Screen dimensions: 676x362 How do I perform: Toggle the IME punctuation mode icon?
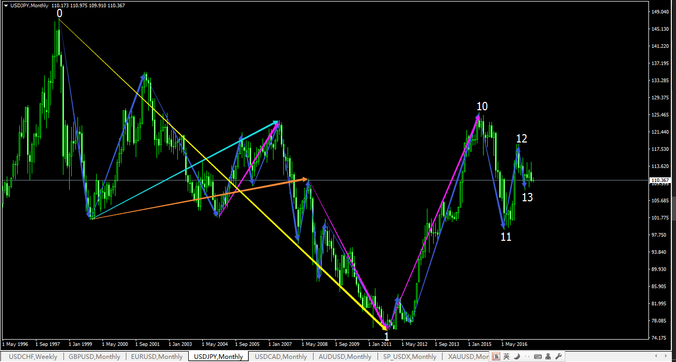coord(527,356)
